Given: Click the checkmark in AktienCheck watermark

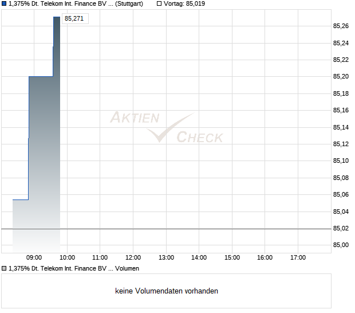Looking at the screenshot, I should pos(170,128).
